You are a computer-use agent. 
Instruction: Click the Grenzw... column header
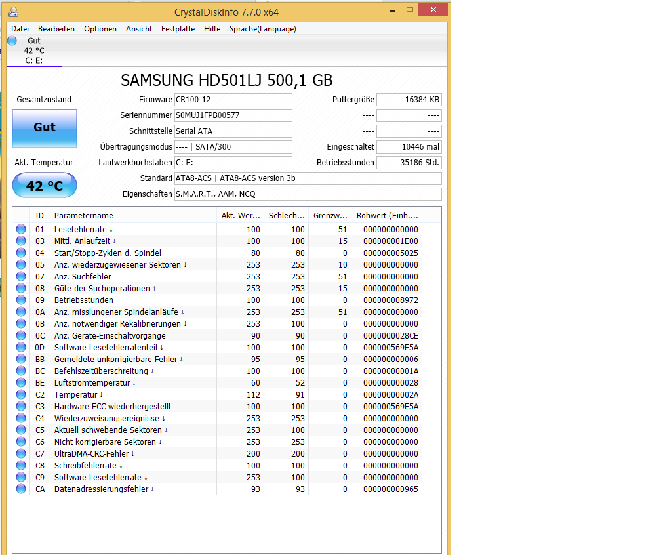point(330,215)
